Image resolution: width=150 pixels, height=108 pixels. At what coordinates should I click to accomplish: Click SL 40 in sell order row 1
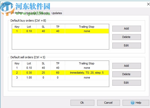click(x=43, y=68)
